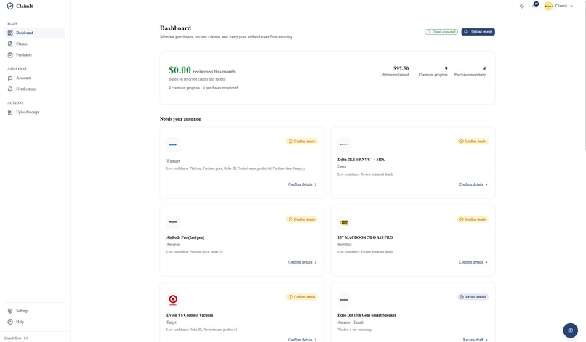This screenshot has height=342, width=586.
Task: Click the Target logo icon
Action: (173, 300)
